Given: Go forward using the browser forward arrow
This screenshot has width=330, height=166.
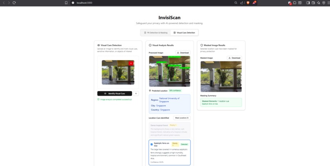Looking at the screenshot, I should point(9,3).
